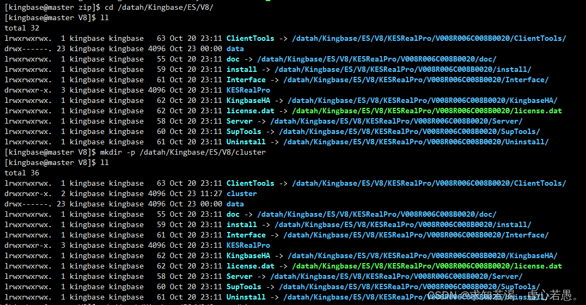Screen dimensions: 586x305
Task: Click the .../V008R006C008B0020/install/ path in the total 36 listing
Action: point(403,224)
